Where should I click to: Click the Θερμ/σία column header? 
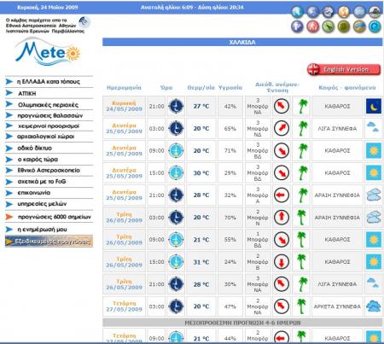click(x=201, y=88)
